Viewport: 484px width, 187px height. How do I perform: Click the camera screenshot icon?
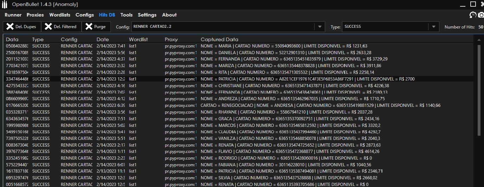pos(481,15)
